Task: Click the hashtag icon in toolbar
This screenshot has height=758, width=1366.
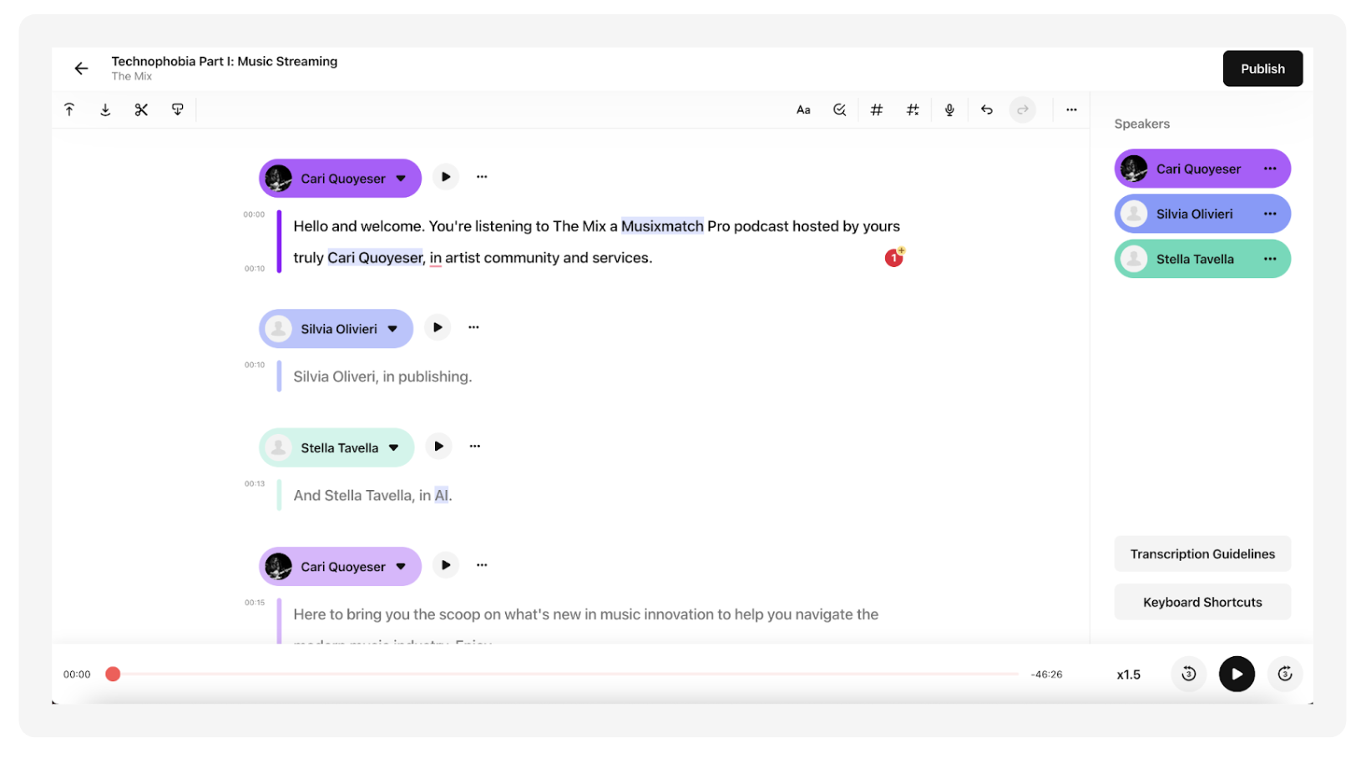Action: click(876, 109)
